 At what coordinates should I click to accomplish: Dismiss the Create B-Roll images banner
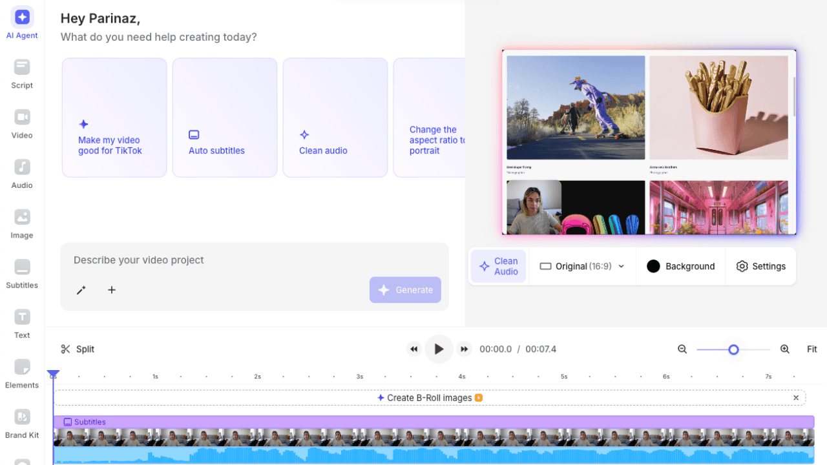tap(796, 397)
